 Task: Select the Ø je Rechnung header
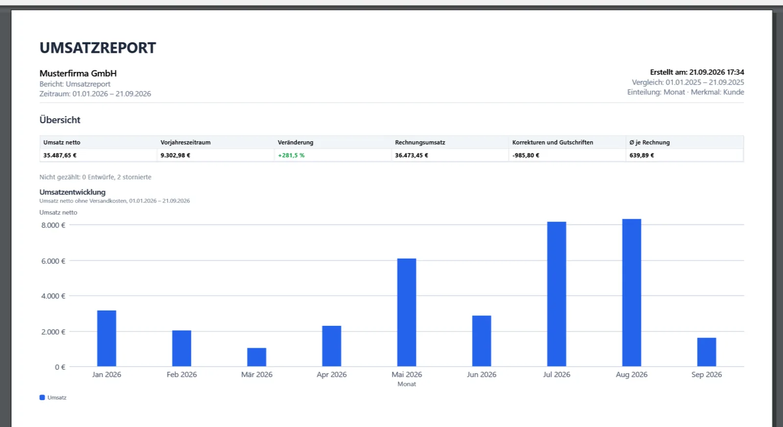pos(649,142)
